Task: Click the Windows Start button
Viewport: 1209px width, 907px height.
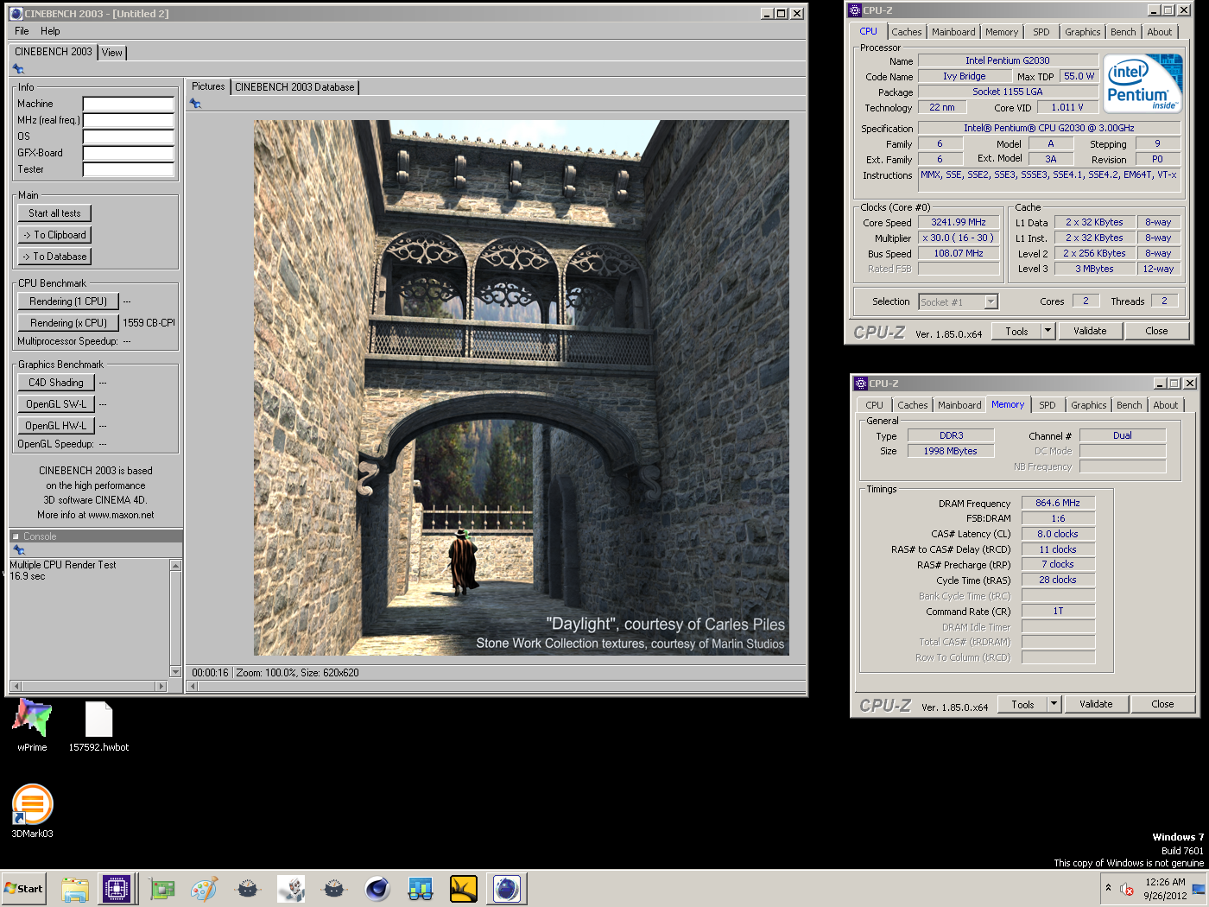Action: 24,889
